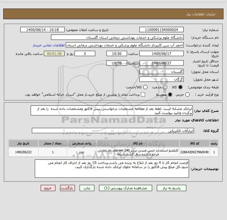Click the کد کالا column header

pyautogui.click(x=195, y=143)
